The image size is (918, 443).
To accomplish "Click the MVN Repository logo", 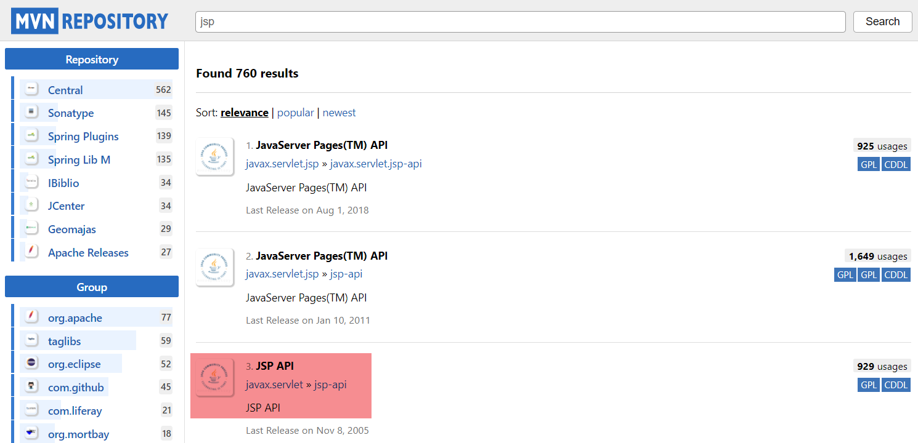I will tap(90, 22).
